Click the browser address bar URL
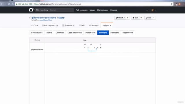185x104 pixels. tap(58, 4)
